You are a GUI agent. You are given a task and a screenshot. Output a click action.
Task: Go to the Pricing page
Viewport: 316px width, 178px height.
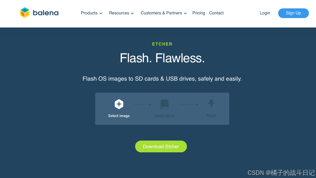(199, 13)
